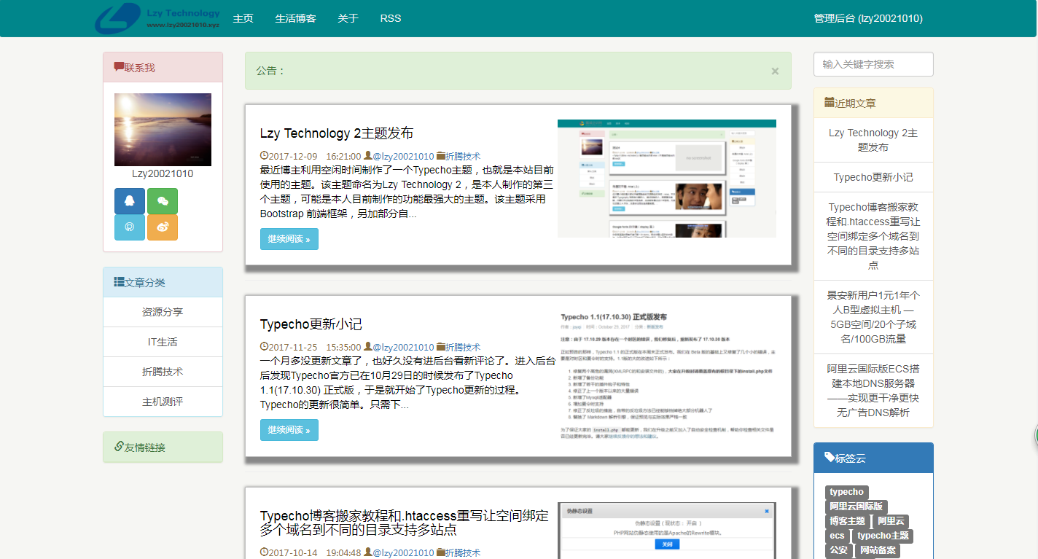Open 管理后台 (lzy20021010) admin link

pos(868,18)
